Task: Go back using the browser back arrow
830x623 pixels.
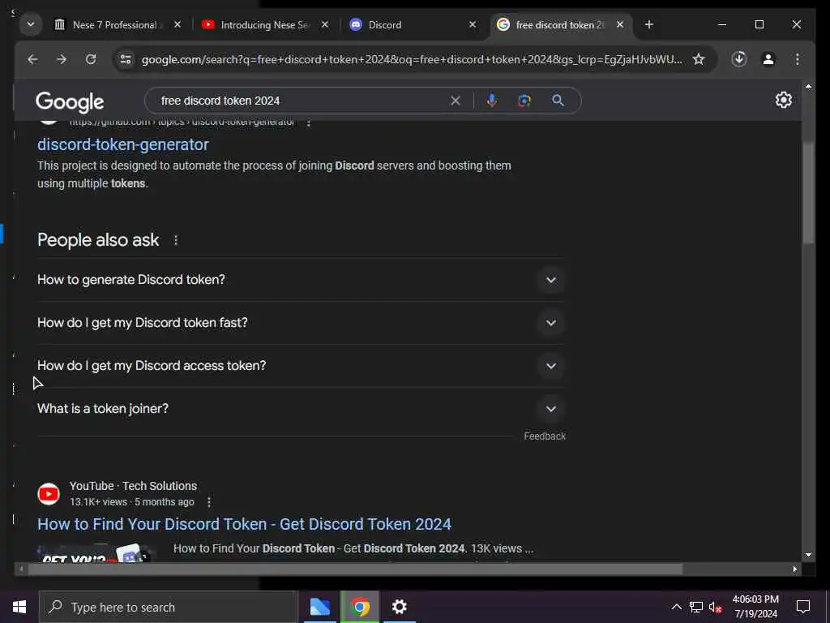Action: click(32, 59)
